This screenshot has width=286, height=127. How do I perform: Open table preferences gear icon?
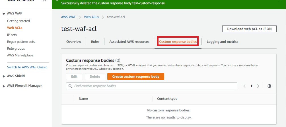(x=269, y=86)
